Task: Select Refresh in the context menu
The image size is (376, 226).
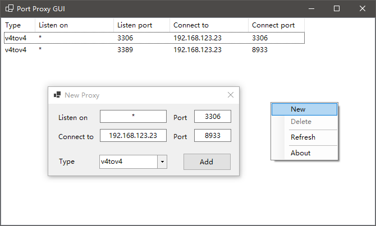Action: click(304, 137)
